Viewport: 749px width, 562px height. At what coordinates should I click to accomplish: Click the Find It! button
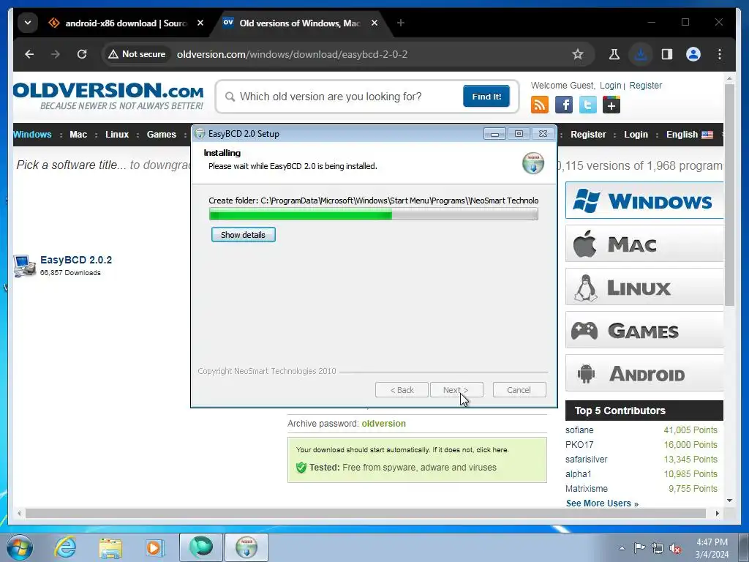486,97
